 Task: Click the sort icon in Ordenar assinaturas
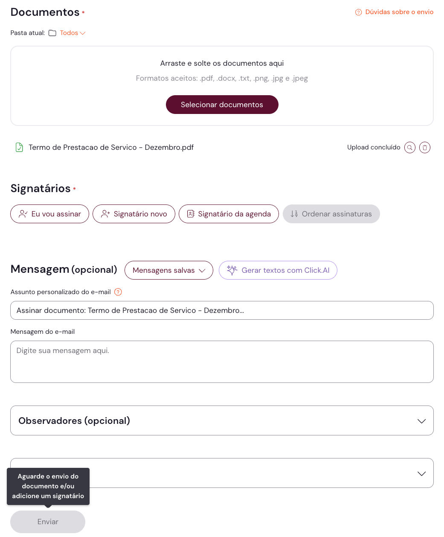(x=294, y=214)
